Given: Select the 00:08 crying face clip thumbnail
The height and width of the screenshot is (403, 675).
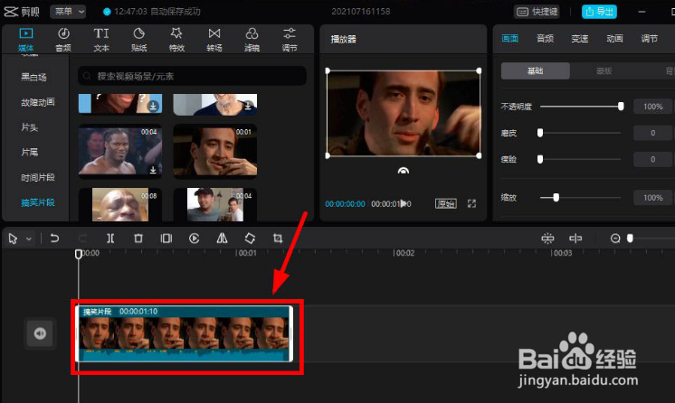Looking at the screenshot, I should (x=120, y=205).
